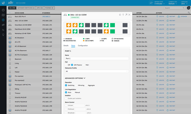
Task: Click the Unicast pkts/s input field
Action: (79, 105)
